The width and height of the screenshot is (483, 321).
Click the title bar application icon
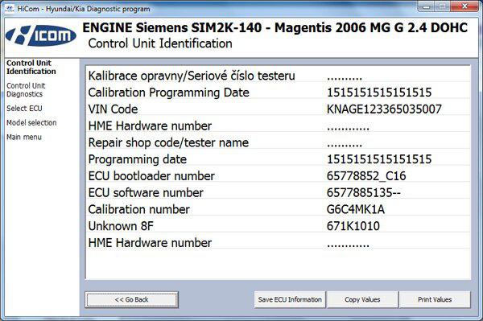9,9
